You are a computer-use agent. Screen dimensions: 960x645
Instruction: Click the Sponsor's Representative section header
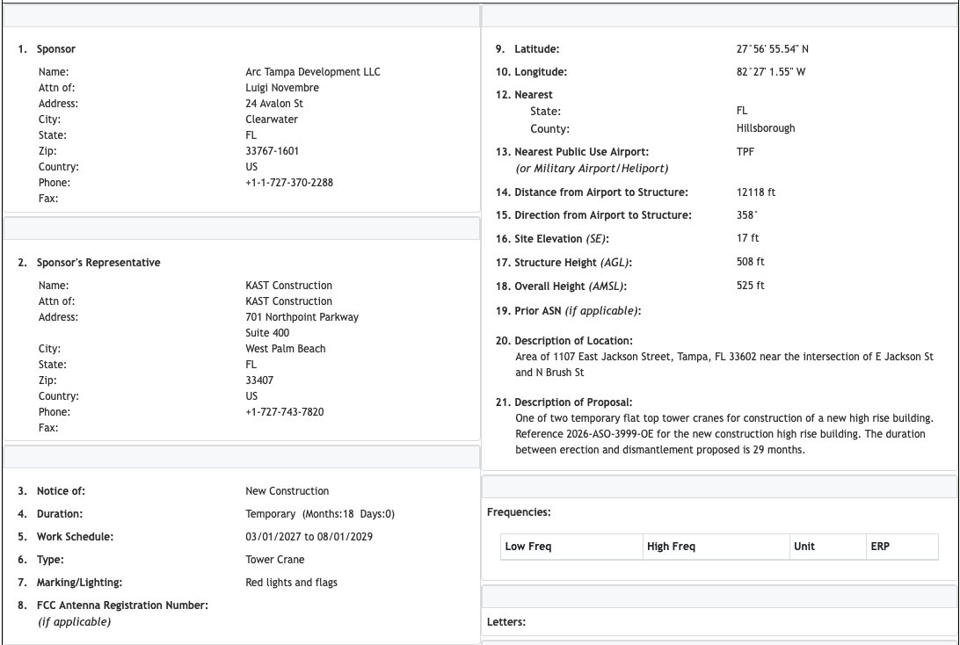click(x=98, y=262)
